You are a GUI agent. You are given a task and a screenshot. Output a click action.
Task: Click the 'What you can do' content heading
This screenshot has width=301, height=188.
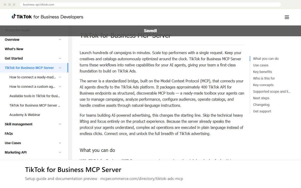pyautogui.click(x=97, y=150)
